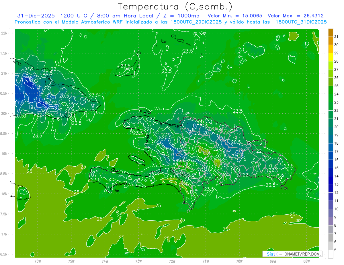
Task: Click the dark orange swatch atop the legend
Action: pyautogui.click(x=331, y=33)
